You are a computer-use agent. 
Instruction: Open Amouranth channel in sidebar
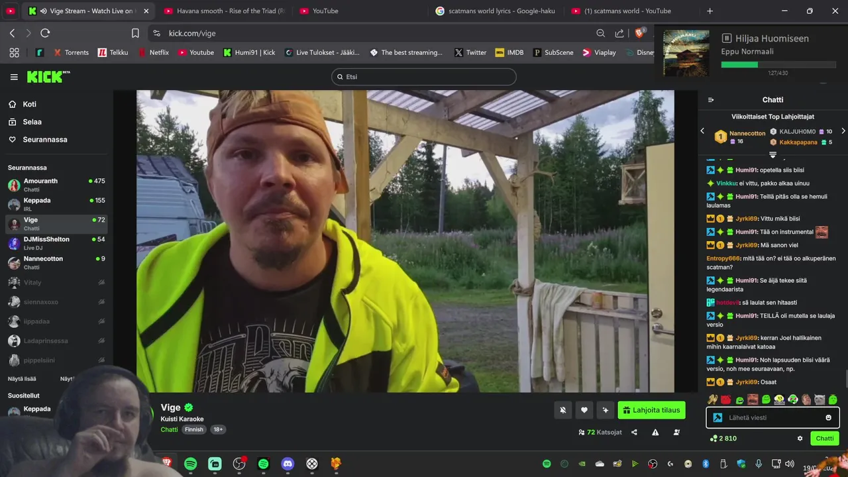pyautogui.click(x=56, y=185)
